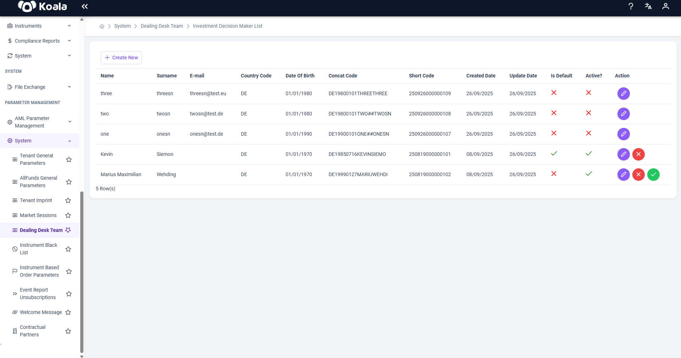Click the Name column header
Screen dimensions: 681x358
click(107, 76)
